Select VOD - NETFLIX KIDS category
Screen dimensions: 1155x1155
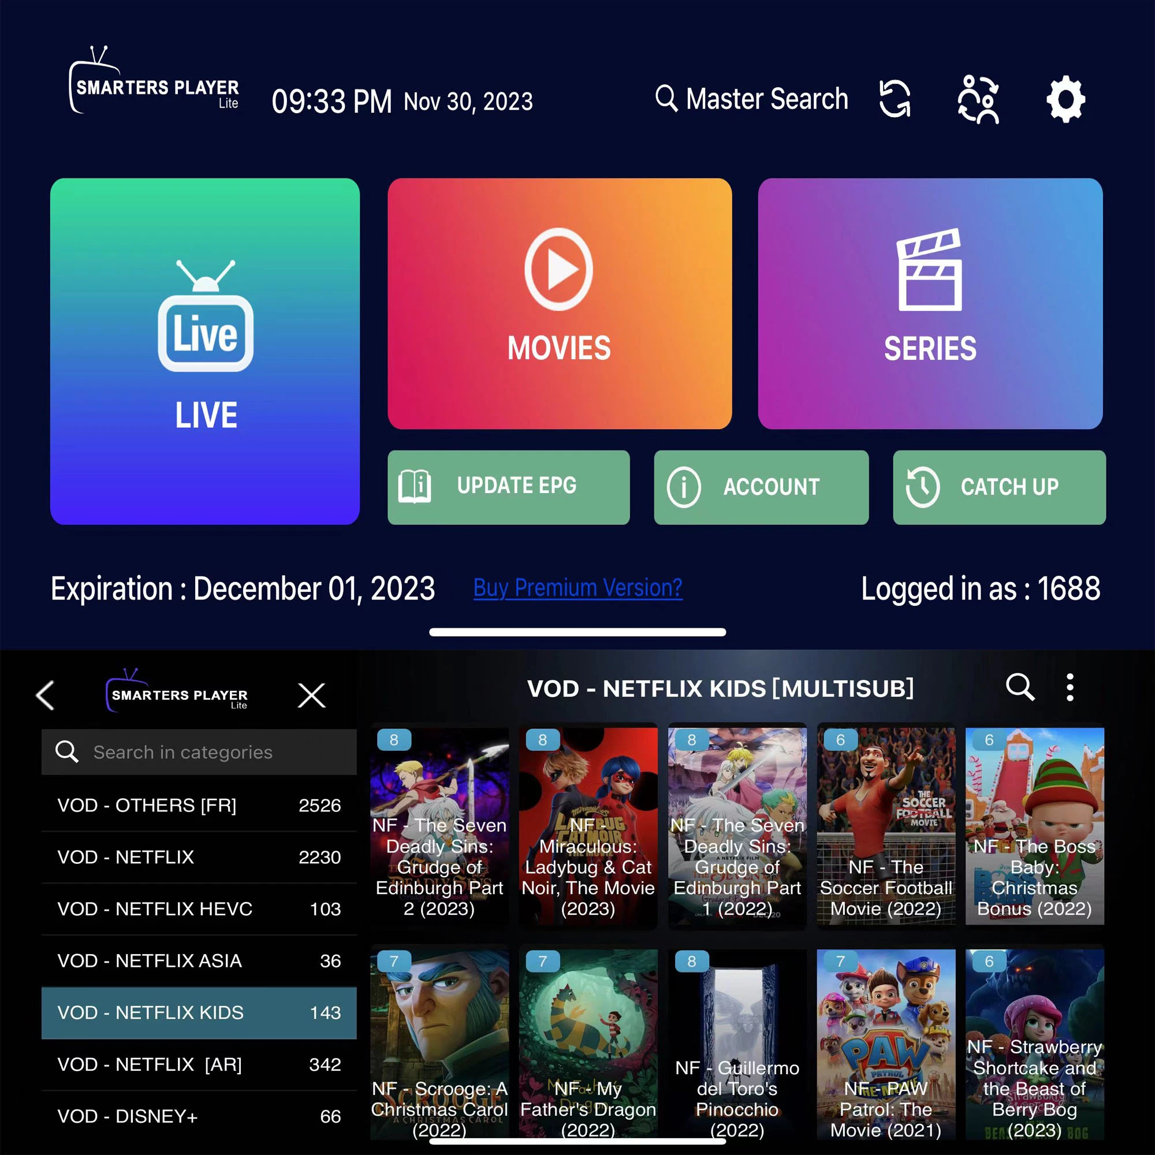pos(197,1012)
